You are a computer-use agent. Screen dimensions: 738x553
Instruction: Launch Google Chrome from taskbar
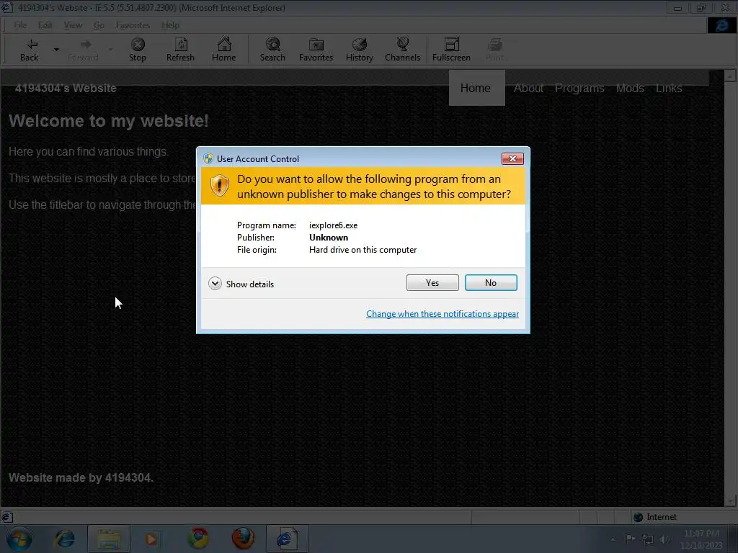tap(198, 539)
